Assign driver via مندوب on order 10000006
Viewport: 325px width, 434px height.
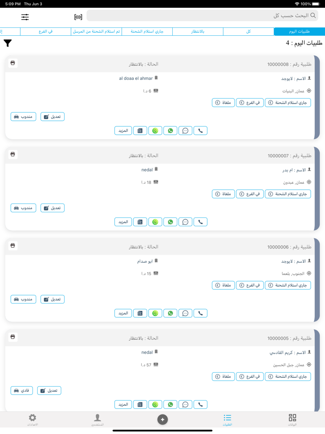coord(24,300)
